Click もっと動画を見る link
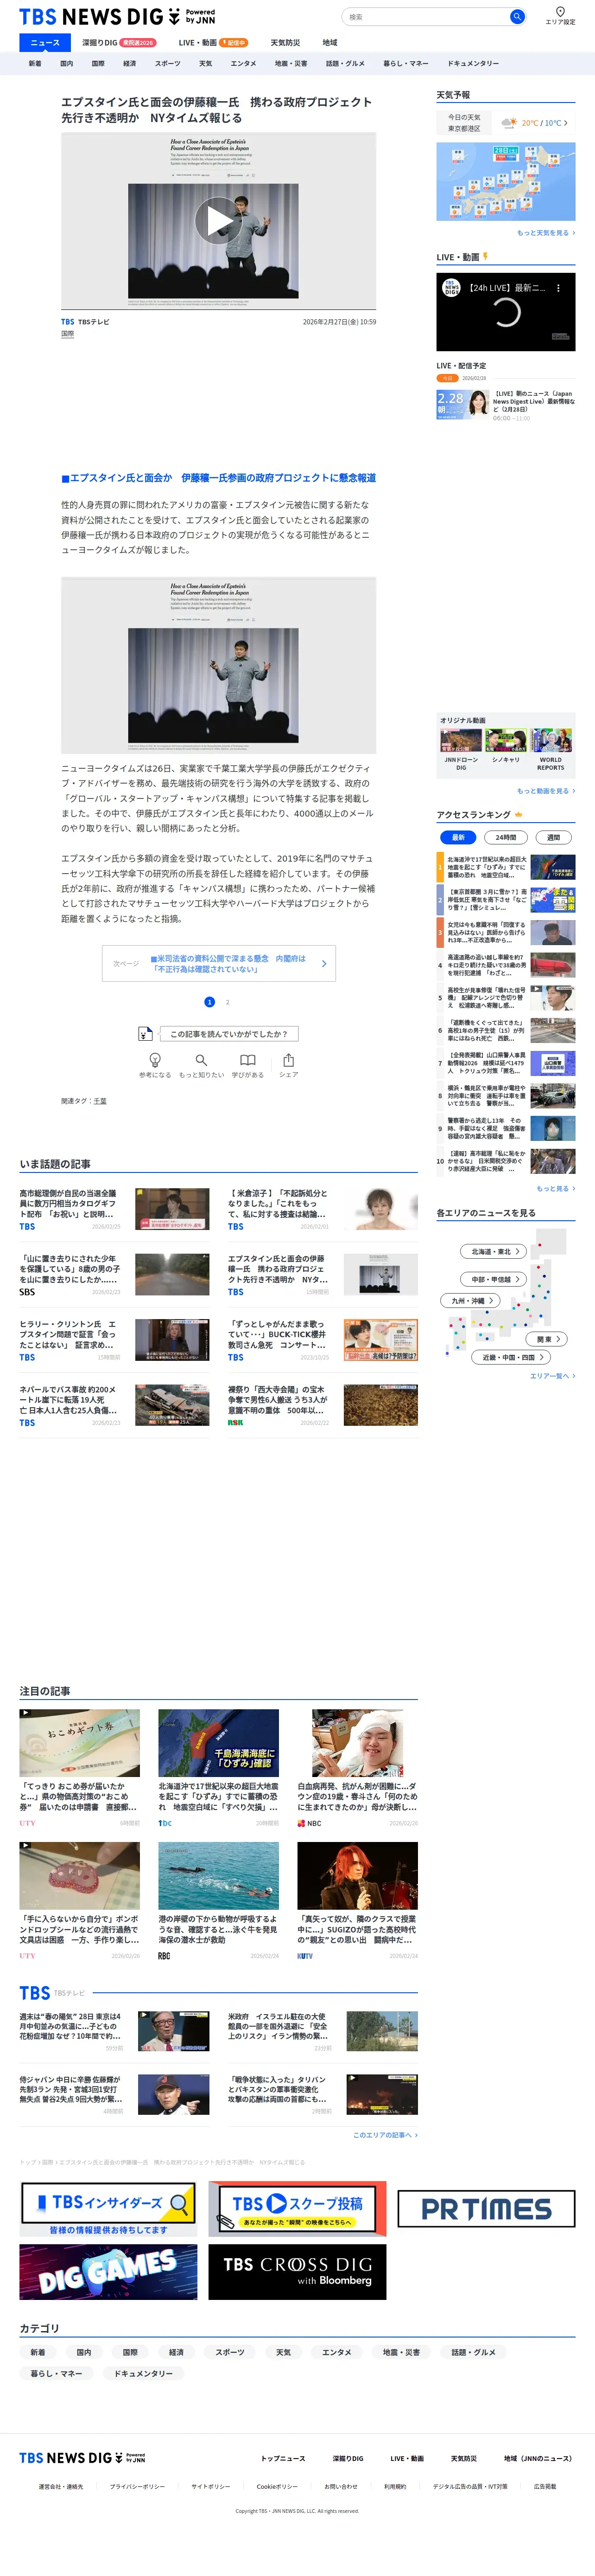The height and width of the screenshot is (2576, 595). tap(545, 791)
